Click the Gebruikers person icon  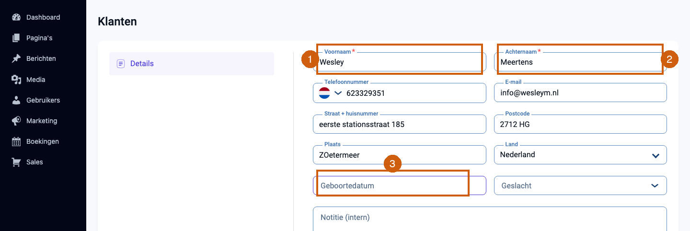tap(16, 100)
